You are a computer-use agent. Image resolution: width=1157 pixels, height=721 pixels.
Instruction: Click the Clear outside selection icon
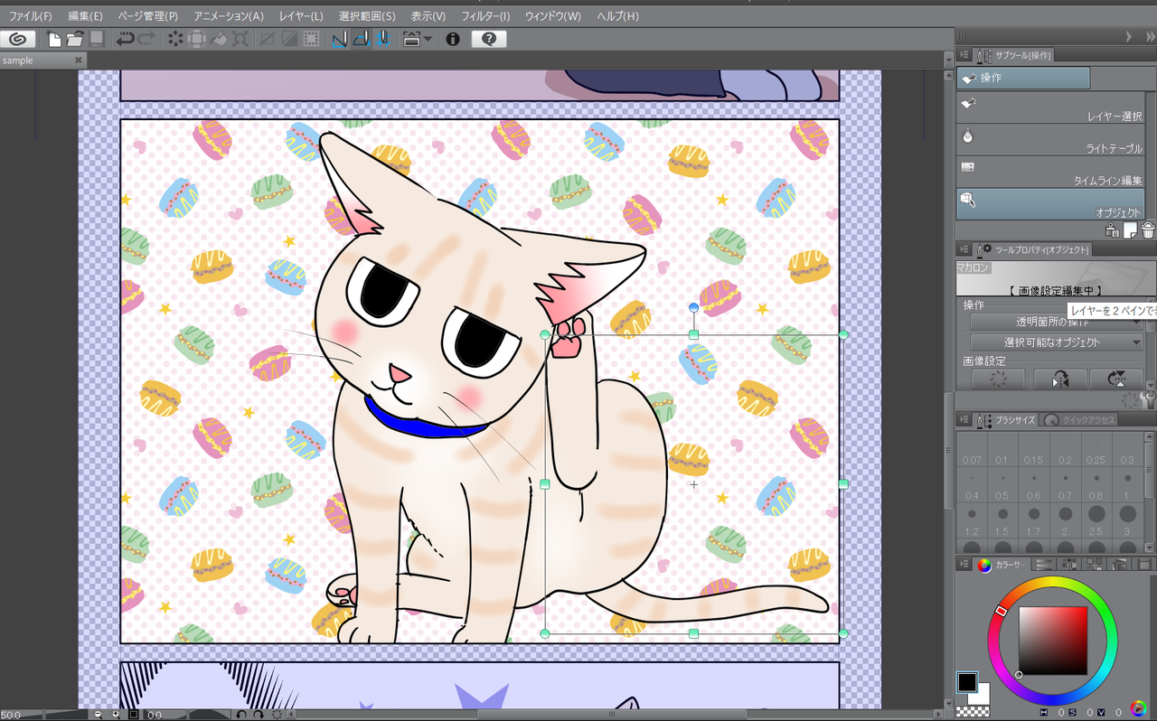[196, 39]
